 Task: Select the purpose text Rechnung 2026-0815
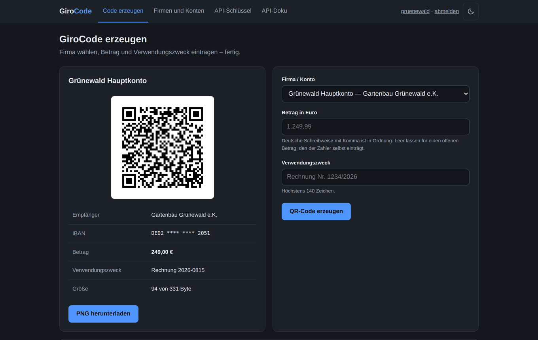[x=178, y=270]
